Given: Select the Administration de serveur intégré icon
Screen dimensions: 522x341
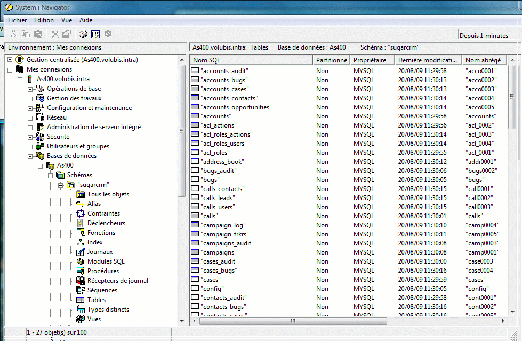Looking at the screenshot, I should (x=40, y=127).
